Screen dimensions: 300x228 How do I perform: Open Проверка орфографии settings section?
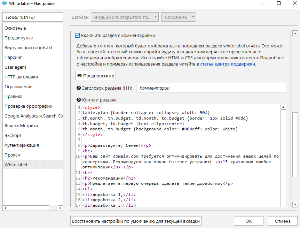click(33, 106)
